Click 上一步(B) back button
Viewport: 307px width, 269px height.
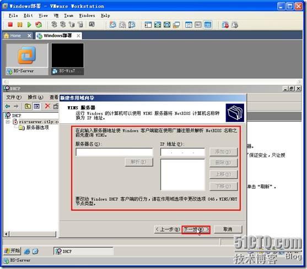(168, 229)
